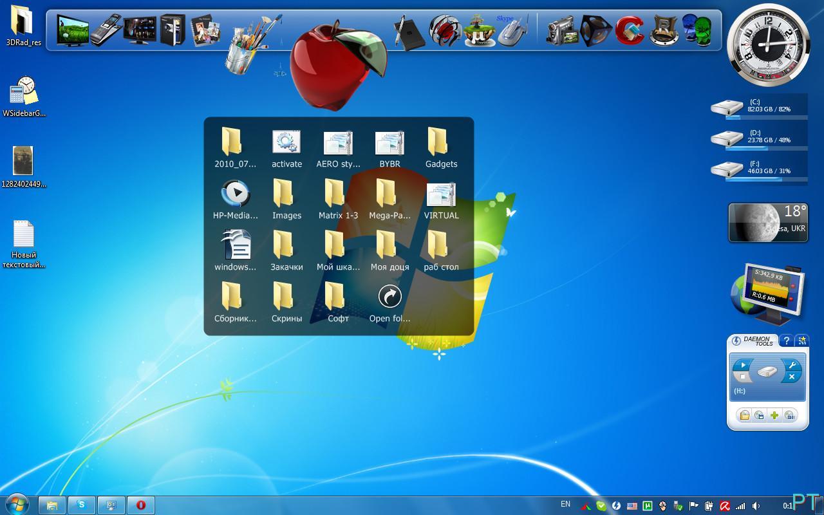This screenshot has height=515, width=824.
Task: Open the Мой шка... folder
Action: 338,251
